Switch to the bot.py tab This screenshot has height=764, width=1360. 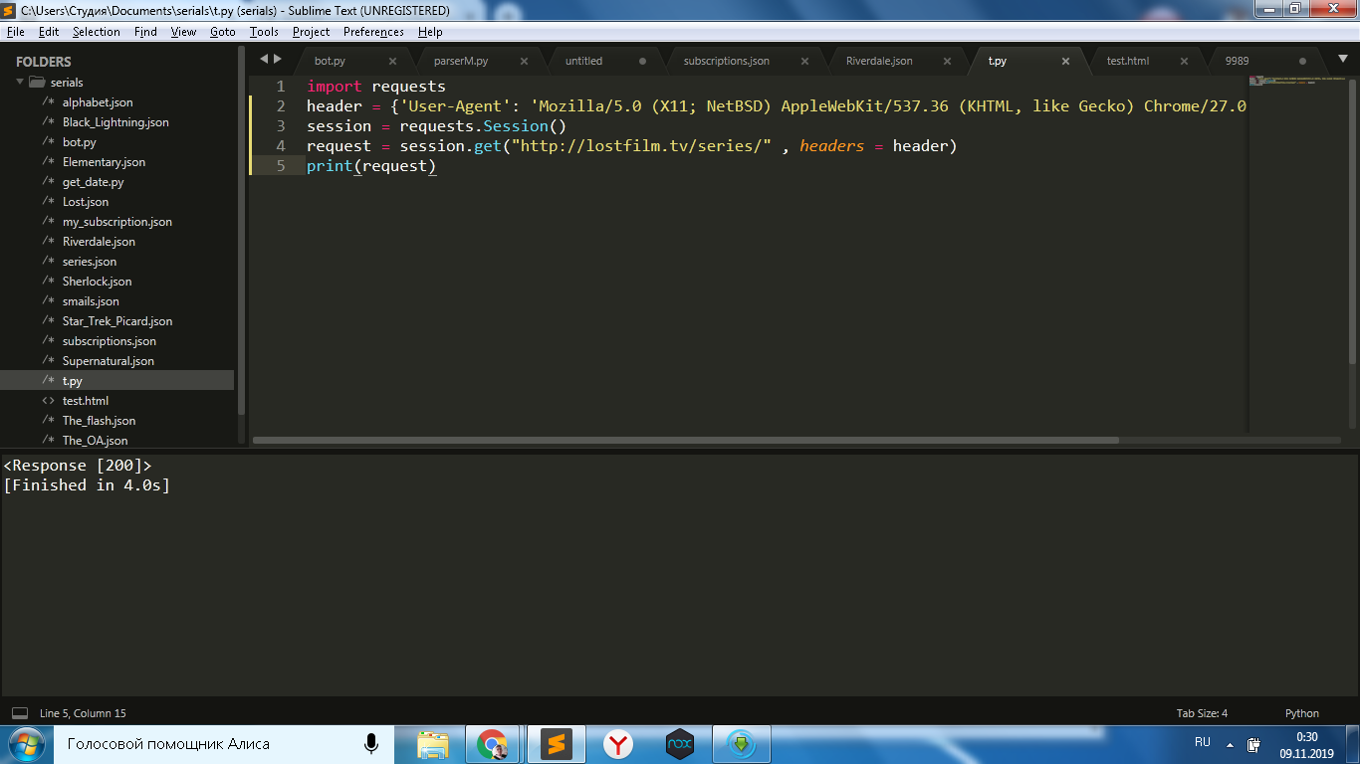pyautogui.click(x=330, y=61)
